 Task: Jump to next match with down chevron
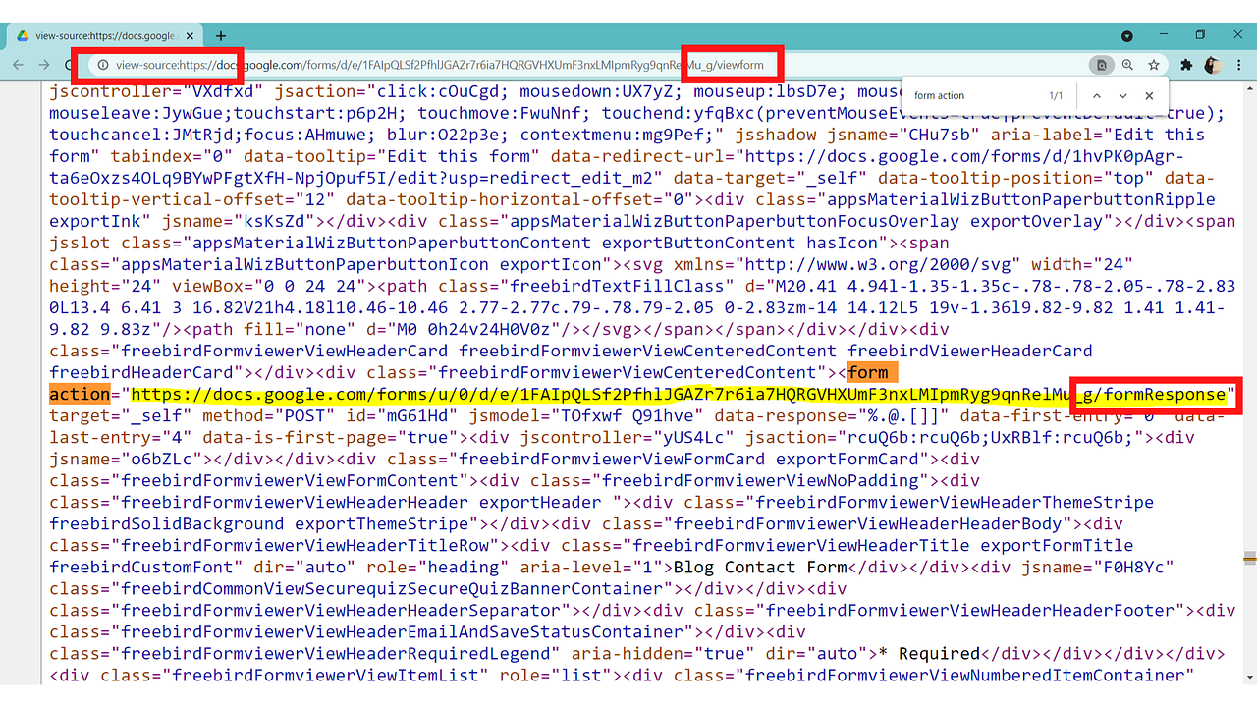tap(1122, 93)
